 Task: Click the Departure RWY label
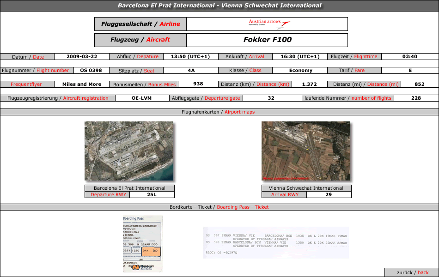[108, 194]
